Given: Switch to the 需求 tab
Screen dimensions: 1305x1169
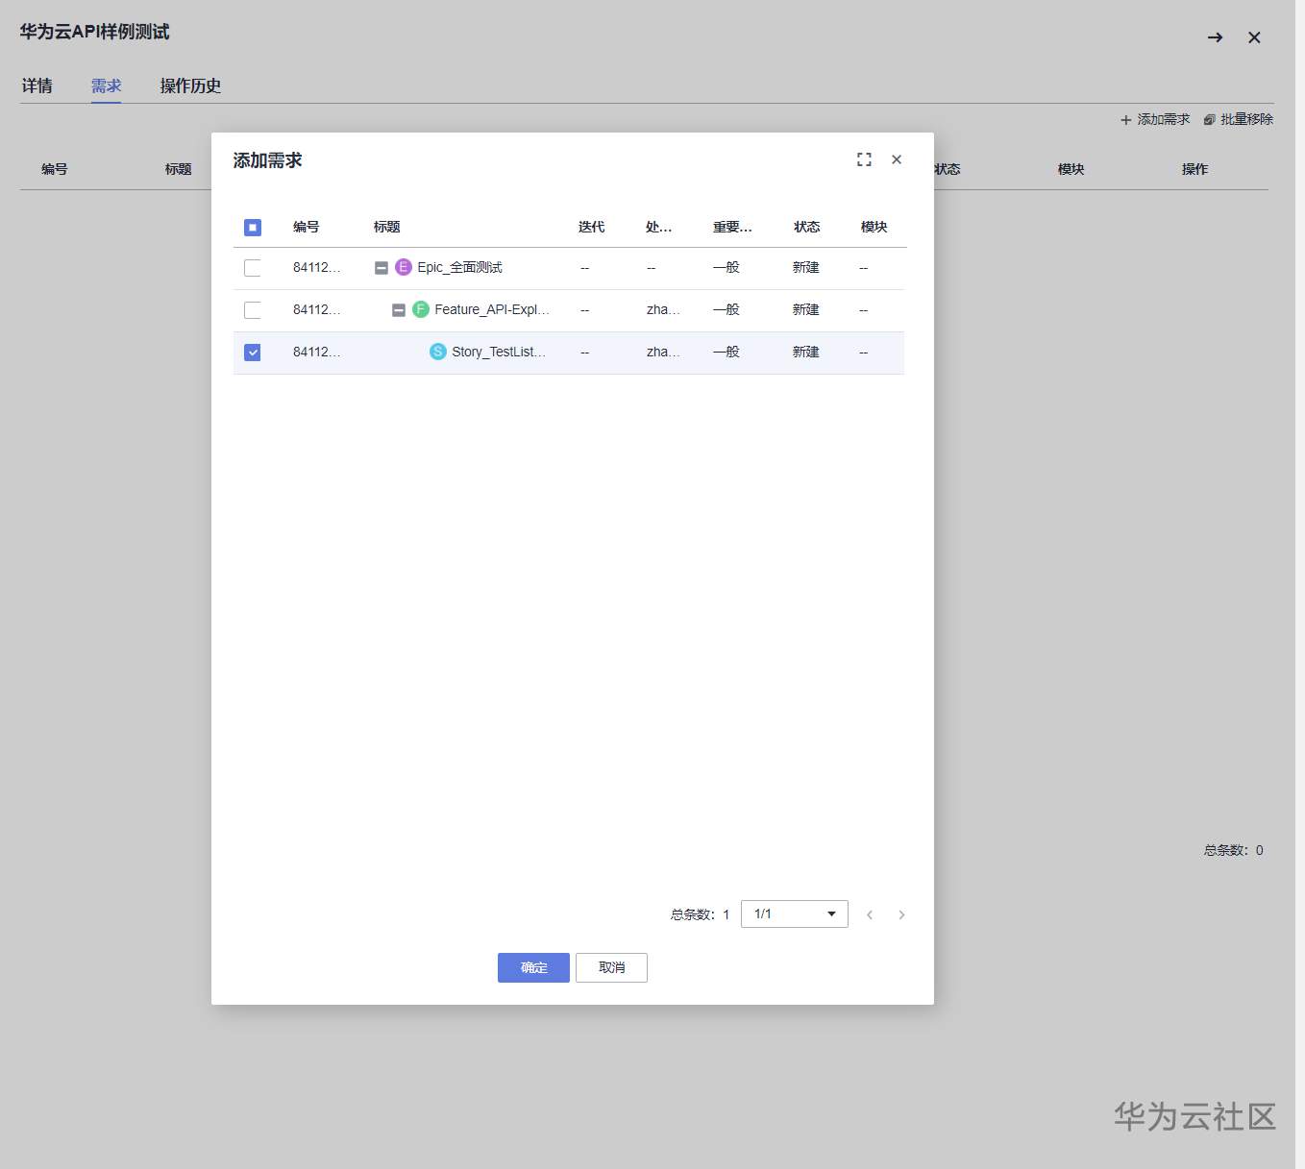Looking at the screenshot, I should pyautogui.click(x=107, y=86).
